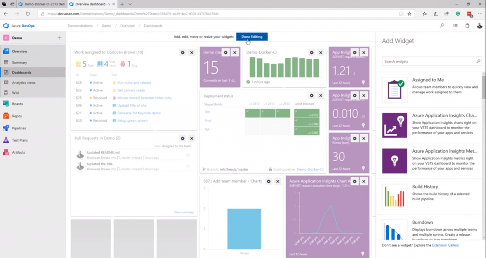Remove the Demo-Docker-CI build widget
Viewport: 486px width, 258px height.
pyautogui.click(x=321, y=53)
